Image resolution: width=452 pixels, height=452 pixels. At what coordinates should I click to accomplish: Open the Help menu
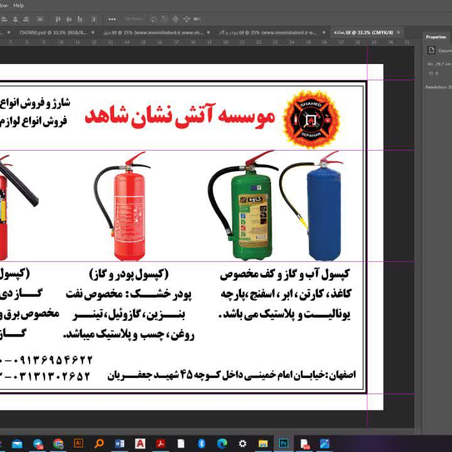(18, 6)
